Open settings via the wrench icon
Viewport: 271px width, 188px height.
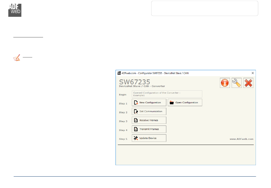coord(236,83)
